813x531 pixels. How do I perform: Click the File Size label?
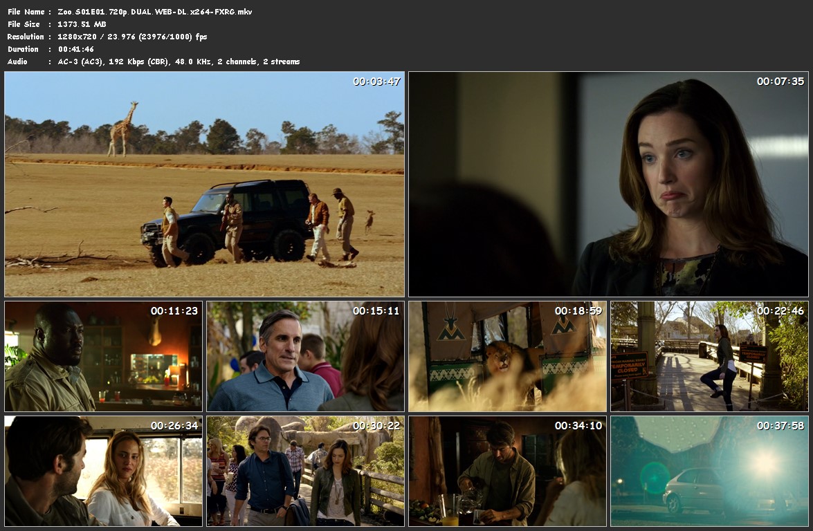point(24,24)
